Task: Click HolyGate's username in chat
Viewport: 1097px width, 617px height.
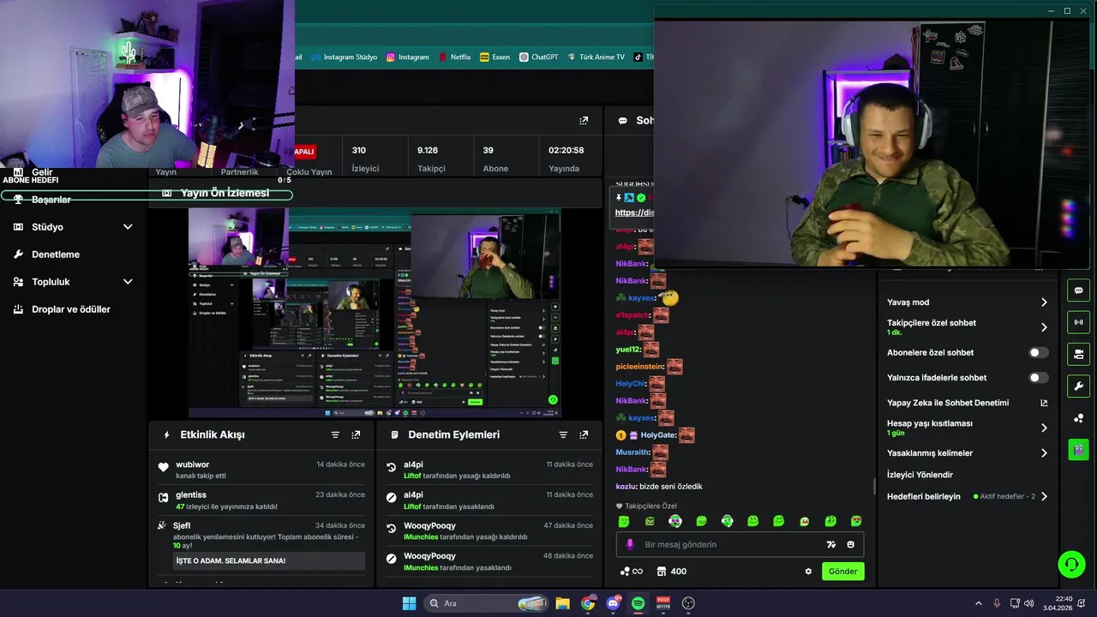Action: pyautogui.click(x=658, y=435)
